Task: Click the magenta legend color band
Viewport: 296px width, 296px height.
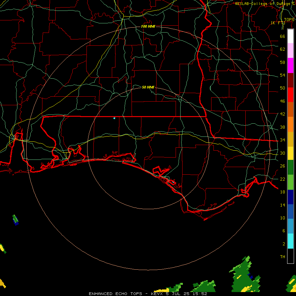Action: tap(290, 65)
